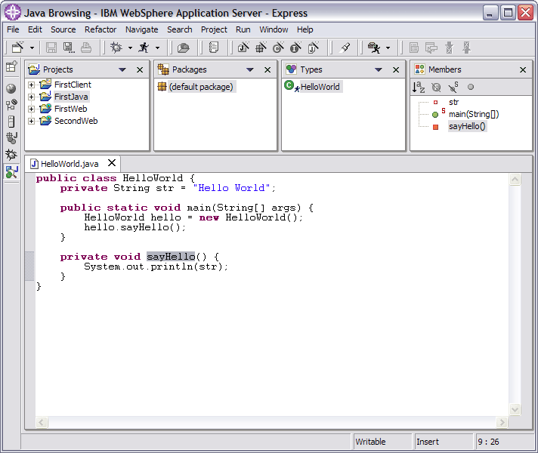The width and height of the screenshot is (538, 453).
Task: Click the editor vertical scrollbar down arrow
Action: 515,409
